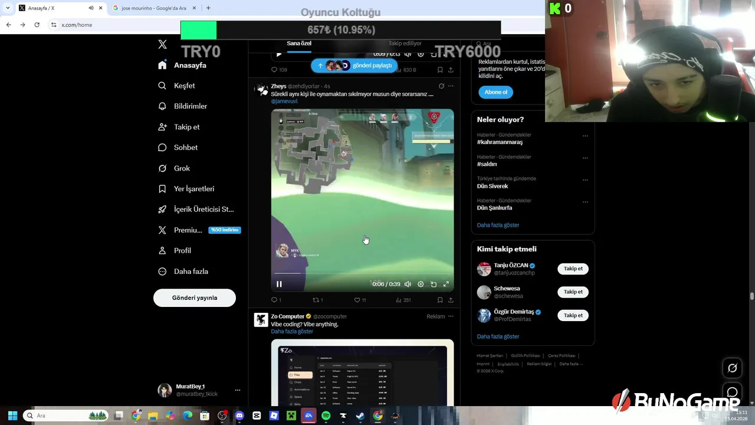The width and height of the screenshot is (755, 425).
Task: Open options for Dün Şanlıurfa trend
Action: click(585, 202)
